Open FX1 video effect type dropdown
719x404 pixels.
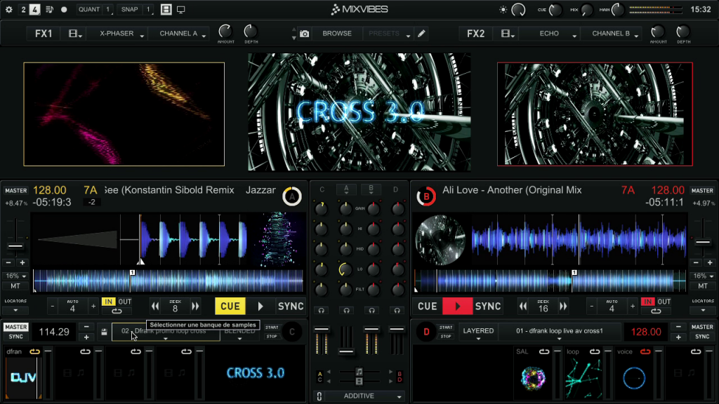click(75, 34)
